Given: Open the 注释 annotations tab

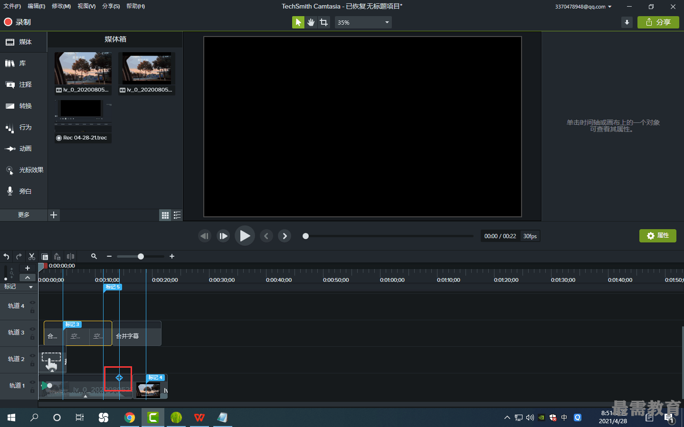Looking at the screenshot, I should 23,84.
